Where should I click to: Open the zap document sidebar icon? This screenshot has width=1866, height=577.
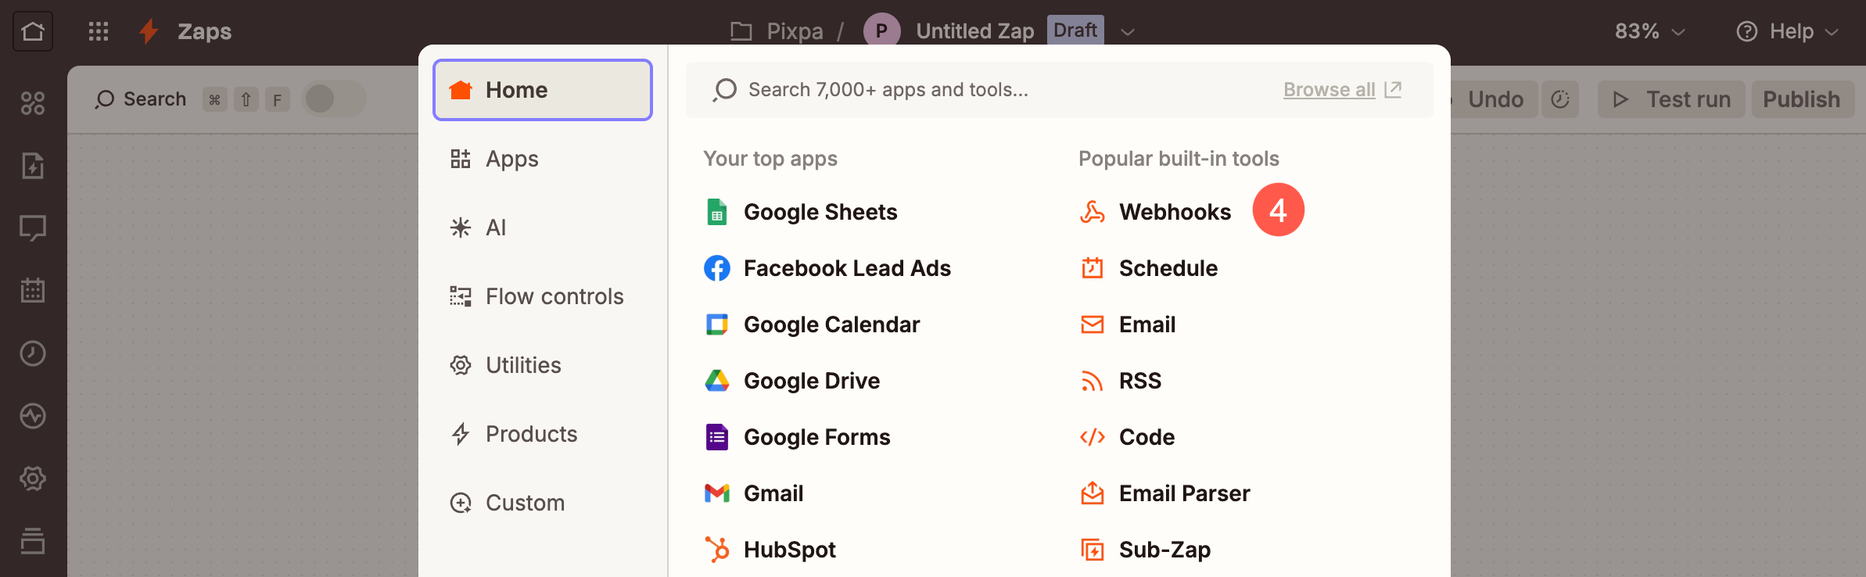[33, 166]
